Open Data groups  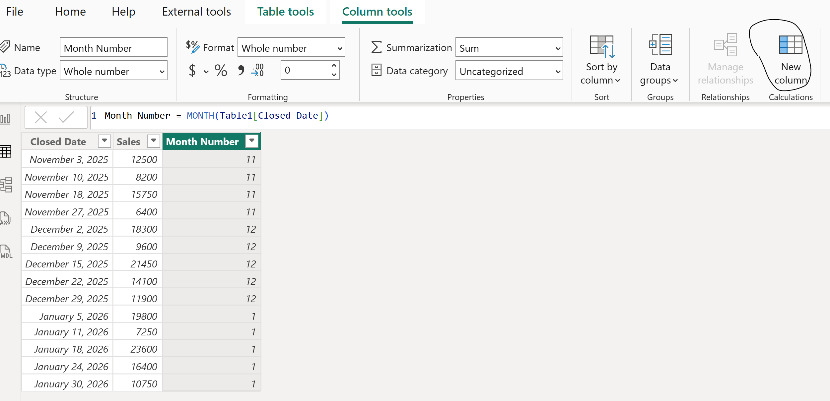coord(659,59)
